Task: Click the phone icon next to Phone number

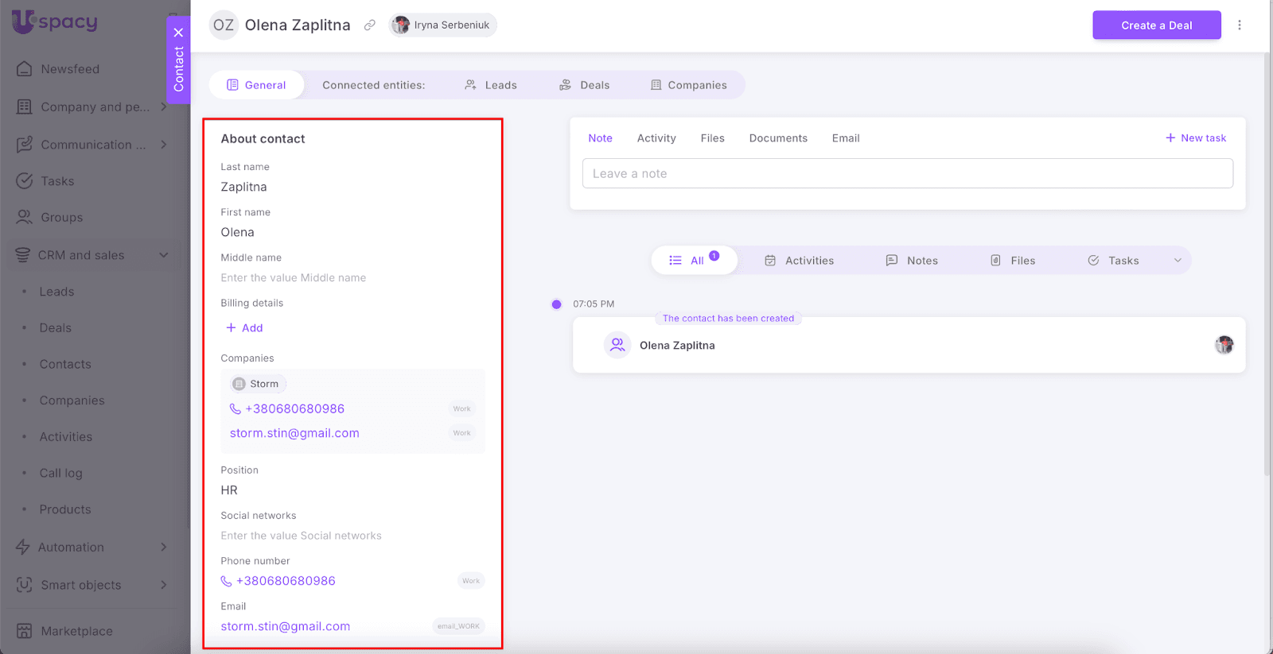Action: (227, 581)
